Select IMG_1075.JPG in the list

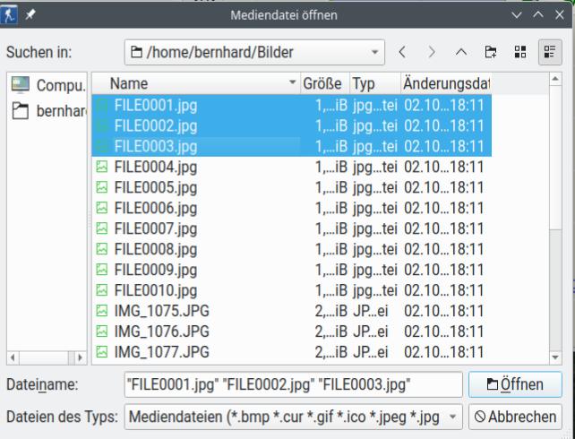point(292,311)
